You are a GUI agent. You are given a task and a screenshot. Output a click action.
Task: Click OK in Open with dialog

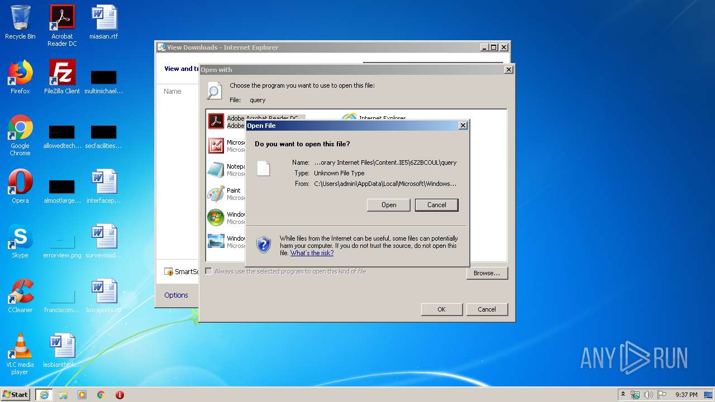[441, 309]
